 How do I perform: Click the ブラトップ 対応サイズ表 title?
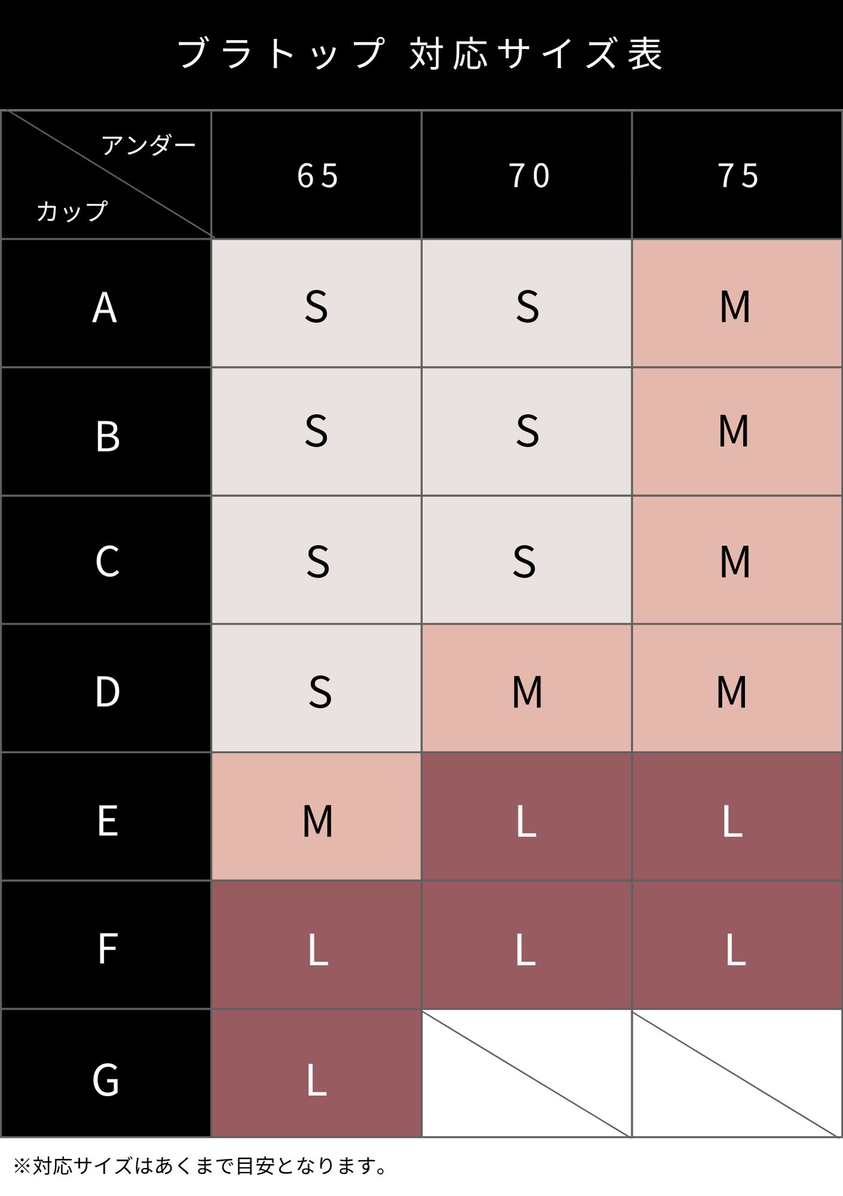[421, 54]
